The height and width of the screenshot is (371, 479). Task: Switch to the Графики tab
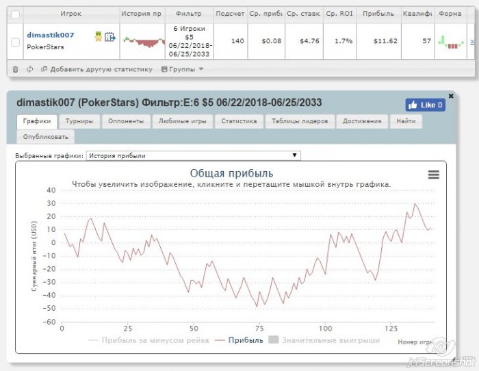point(37,121)
